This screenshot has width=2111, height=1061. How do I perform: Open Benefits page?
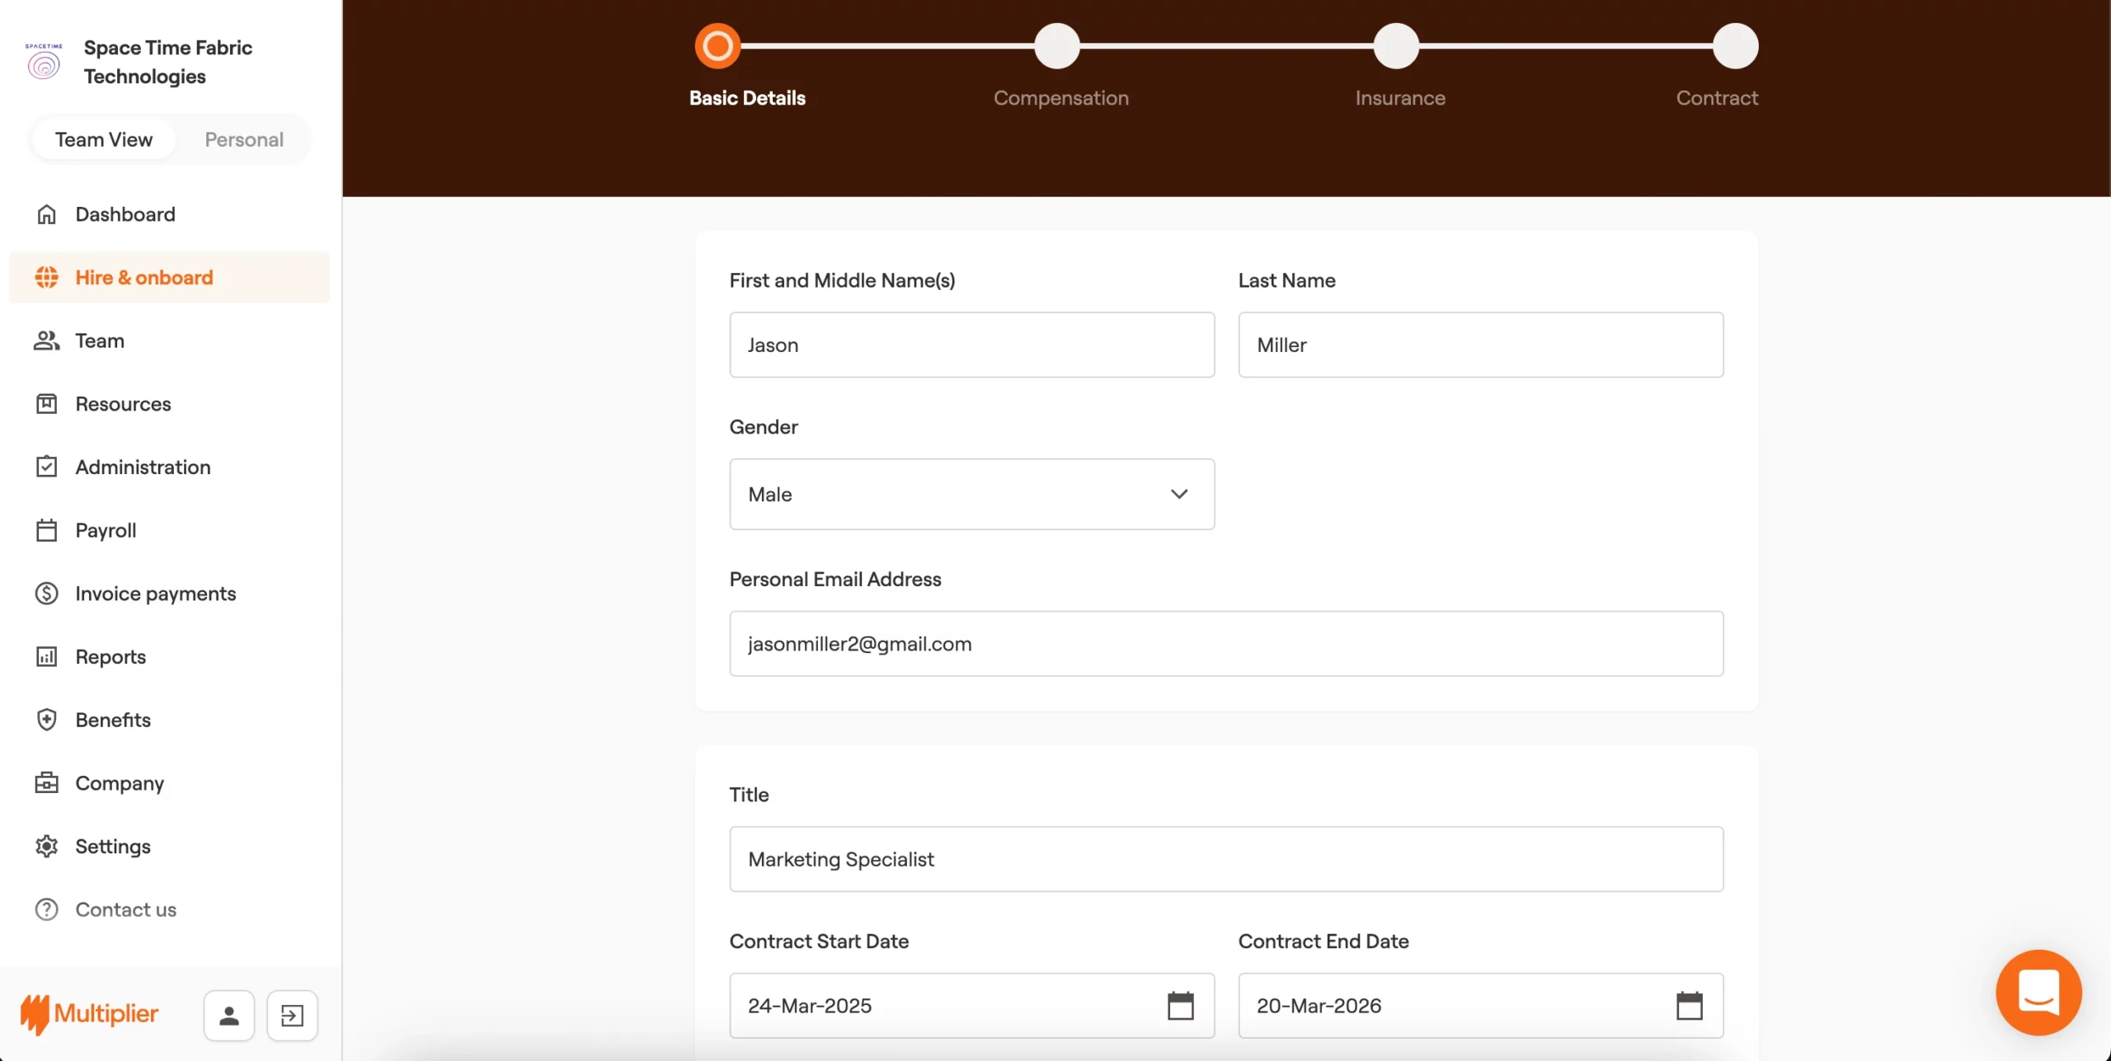tap(169, 720)
